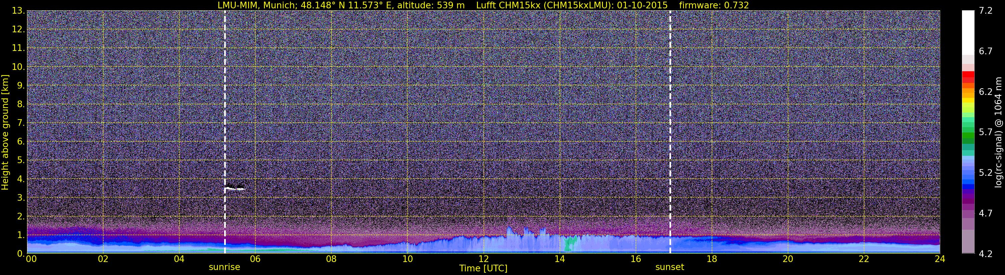
Task: Click the time axis tick label '18'
Action: point(711,259)
